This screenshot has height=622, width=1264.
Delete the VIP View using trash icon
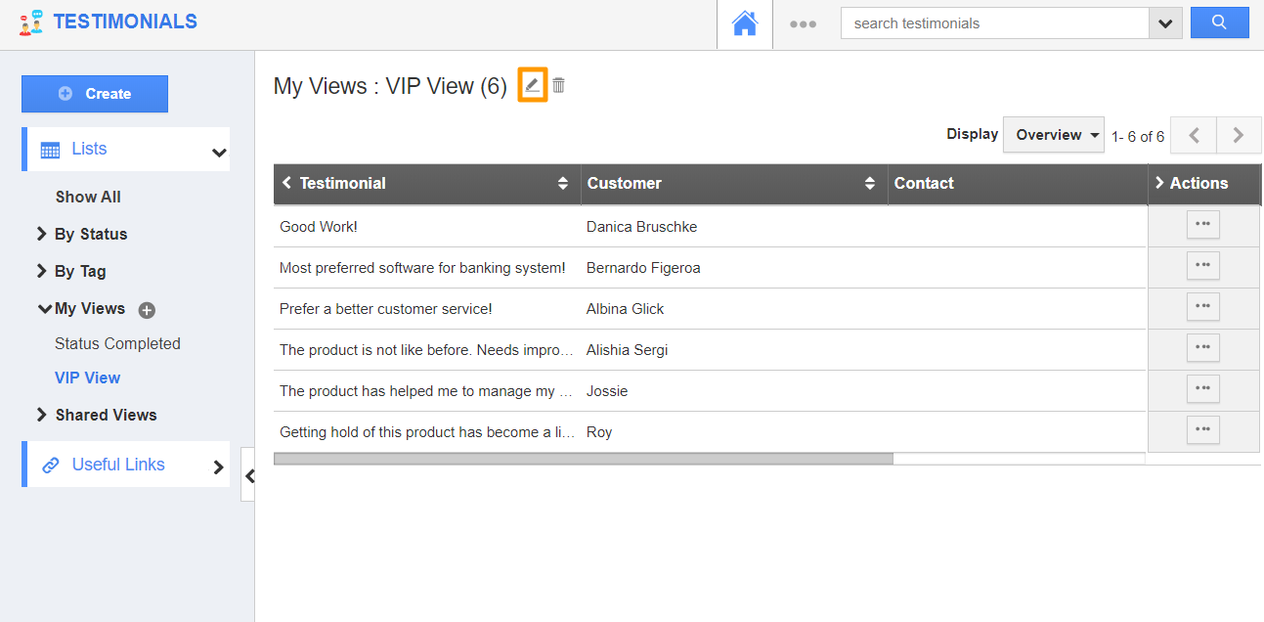point(558,85)
